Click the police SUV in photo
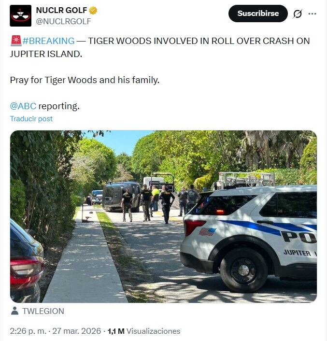Image resolution: width=327 pixels, height=341 pixels. pos(249,237)
